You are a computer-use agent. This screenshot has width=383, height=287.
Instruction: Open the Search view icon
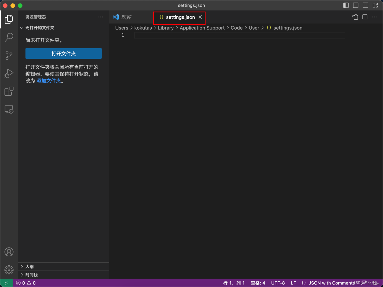pos(9,37)
